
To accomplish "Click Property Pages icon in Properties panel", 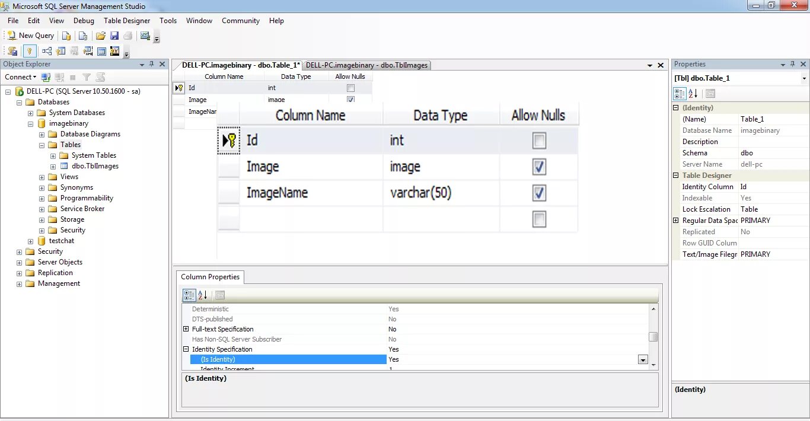I will (x=710, y=93).
